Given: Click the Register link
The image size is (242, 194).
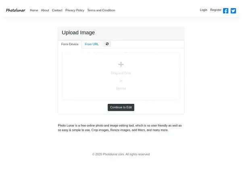Looking at the screenshot, I should pyautogui.click(x=215, y=10).
